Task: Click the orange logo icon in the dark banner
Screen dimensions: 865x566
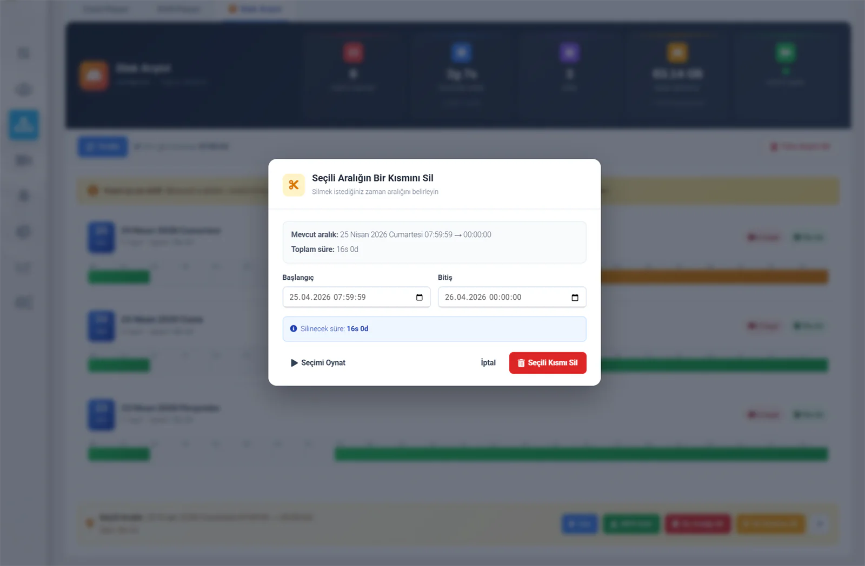Action: pyautogui.click(x=94, y=76)
